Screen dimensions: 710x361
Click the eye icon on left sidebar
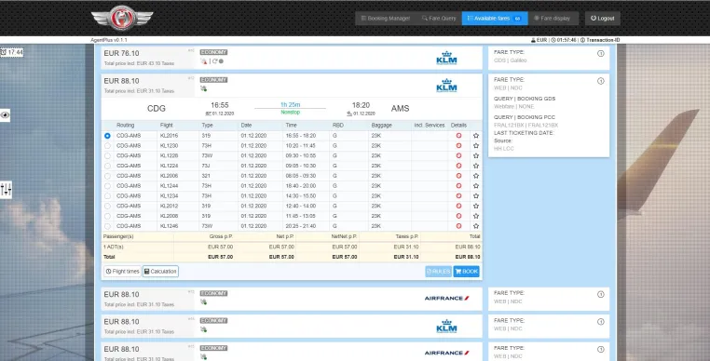tap(5, 115)
